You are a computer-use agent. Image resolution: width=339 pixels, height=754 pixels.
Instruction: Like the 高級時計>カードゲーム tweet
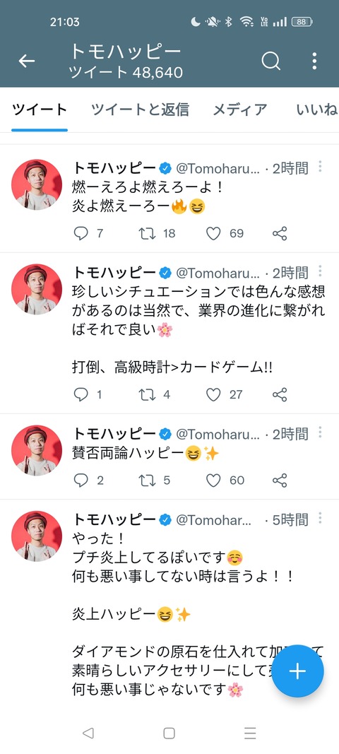pos(213,395)
